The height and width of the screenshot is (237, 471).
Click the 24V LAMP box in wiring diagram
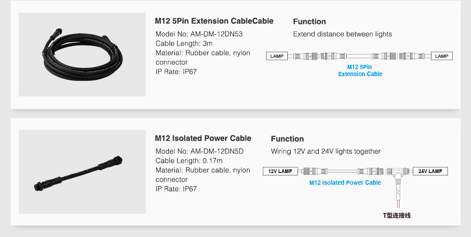(x=430, y=171)
